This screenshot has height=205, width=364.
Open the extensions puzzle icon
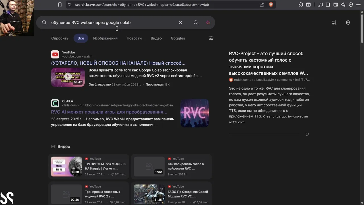coord(301,5)
